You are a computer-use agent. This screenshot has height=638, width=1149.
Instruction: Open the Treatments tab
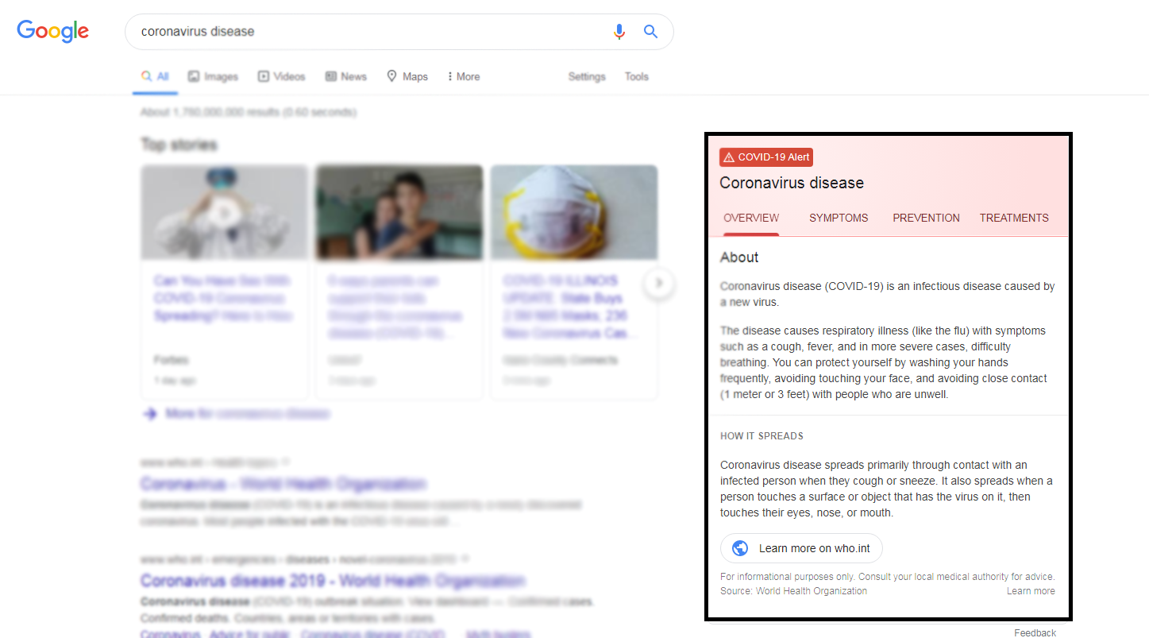click(1014, 218)
